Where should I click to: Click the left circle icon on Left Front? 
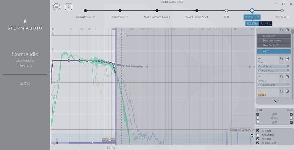[x=260, y=66]
